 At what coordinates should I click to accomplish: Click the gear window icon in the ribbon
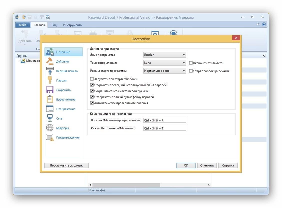155,33
